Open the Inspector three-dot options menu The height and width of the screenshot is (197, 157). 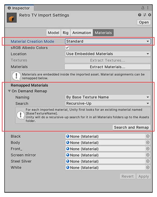(x=148, y=8)
